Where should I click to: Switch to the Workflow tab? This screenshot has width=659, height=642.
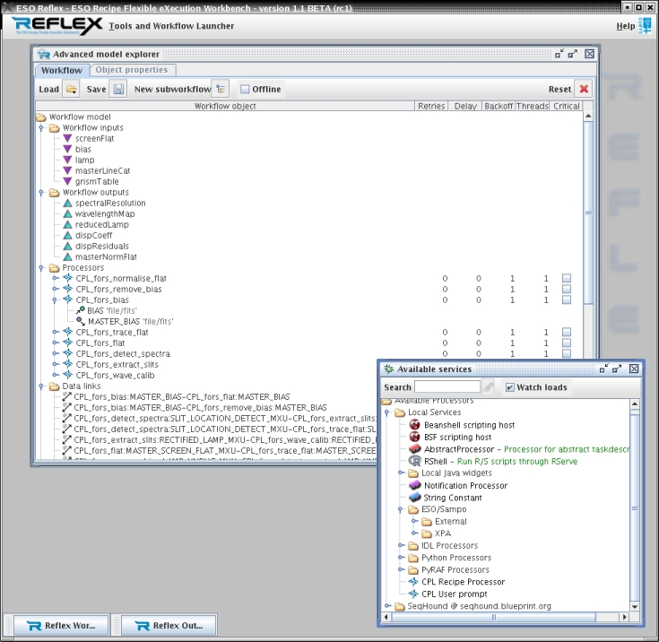(62, 70)
